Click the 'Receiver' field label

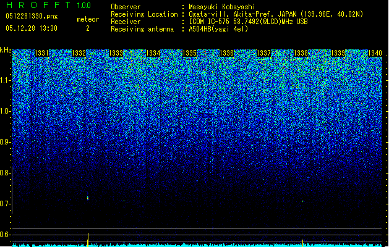pyautogui.click(x=126, y=22)
